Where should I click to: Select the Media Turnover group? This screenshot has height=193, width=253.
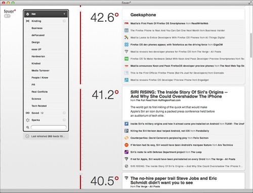pyautogui.click(x=46, y=71)
